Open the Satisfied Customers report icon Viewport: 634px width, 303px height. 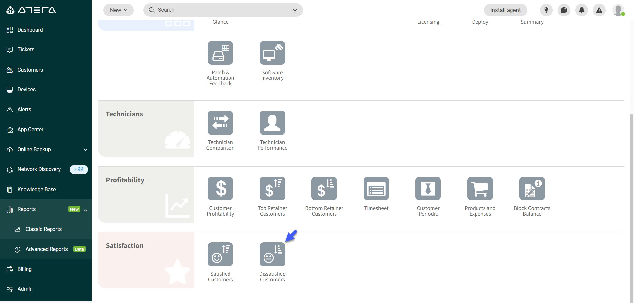pyautogui.click(x=220, y=254)
